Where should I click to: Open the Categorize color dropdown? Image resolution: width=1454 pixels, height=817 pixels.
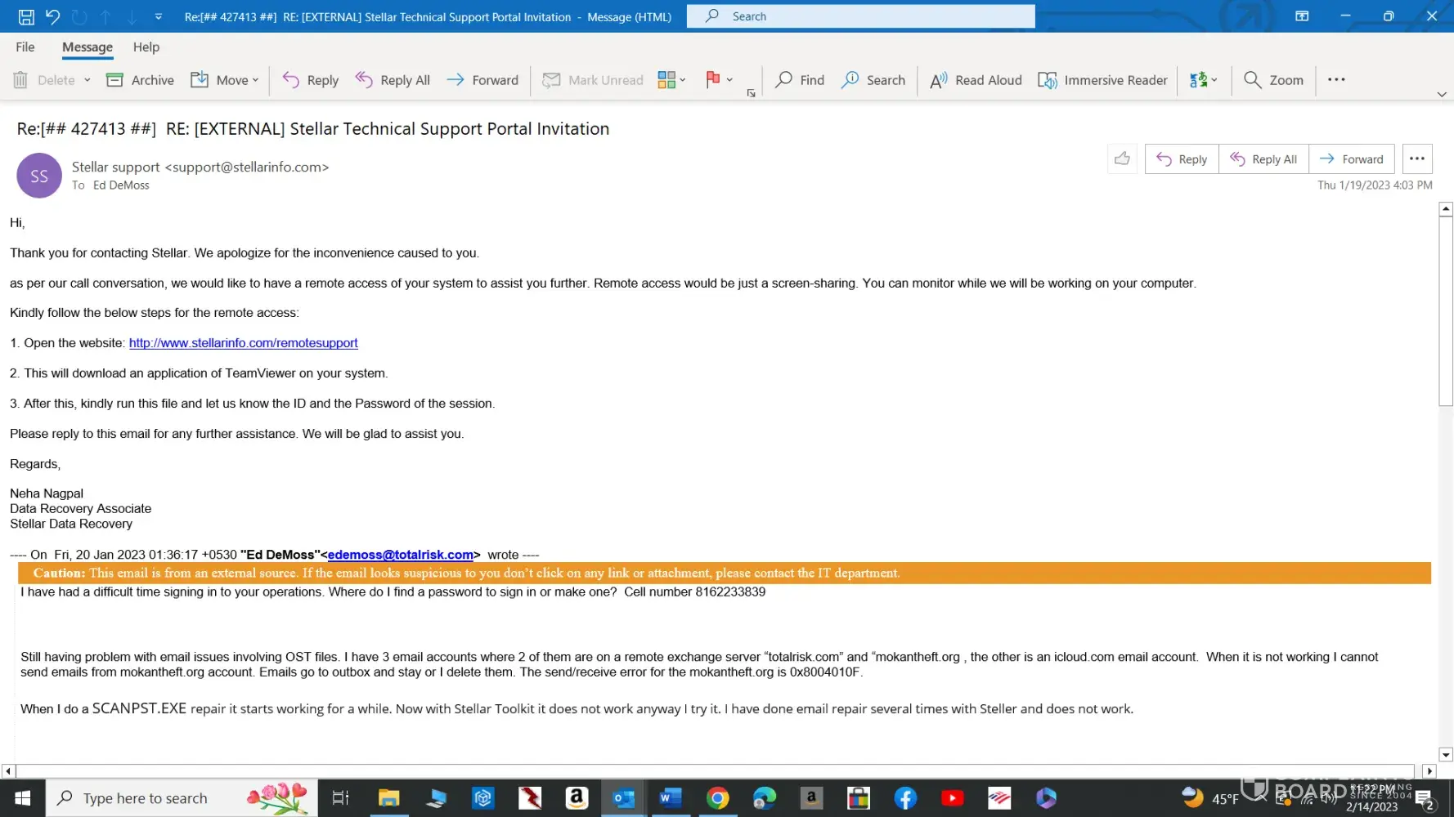tap(682, 80)
